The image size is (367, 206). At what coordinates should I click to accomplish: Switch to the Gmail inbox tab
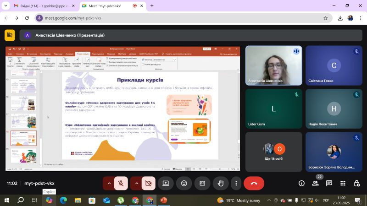pyautogui.click(x=40, y=6)
